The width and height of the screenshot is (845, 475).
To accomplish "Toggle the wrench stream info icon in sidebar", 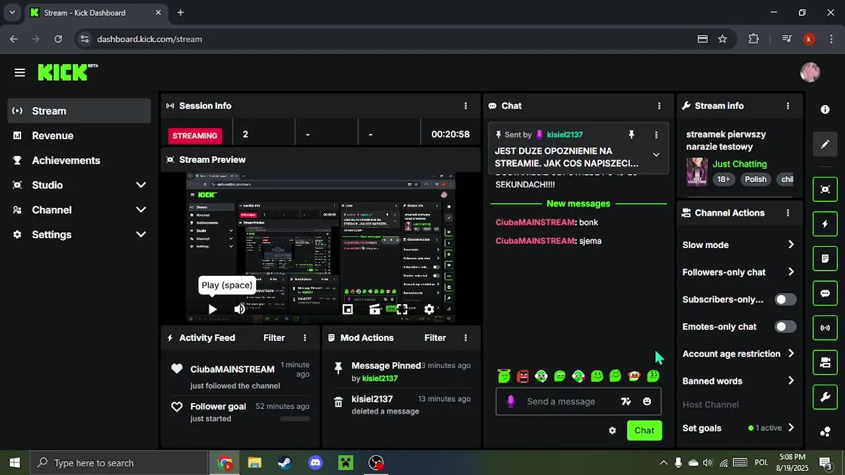I will click(825, 397).
